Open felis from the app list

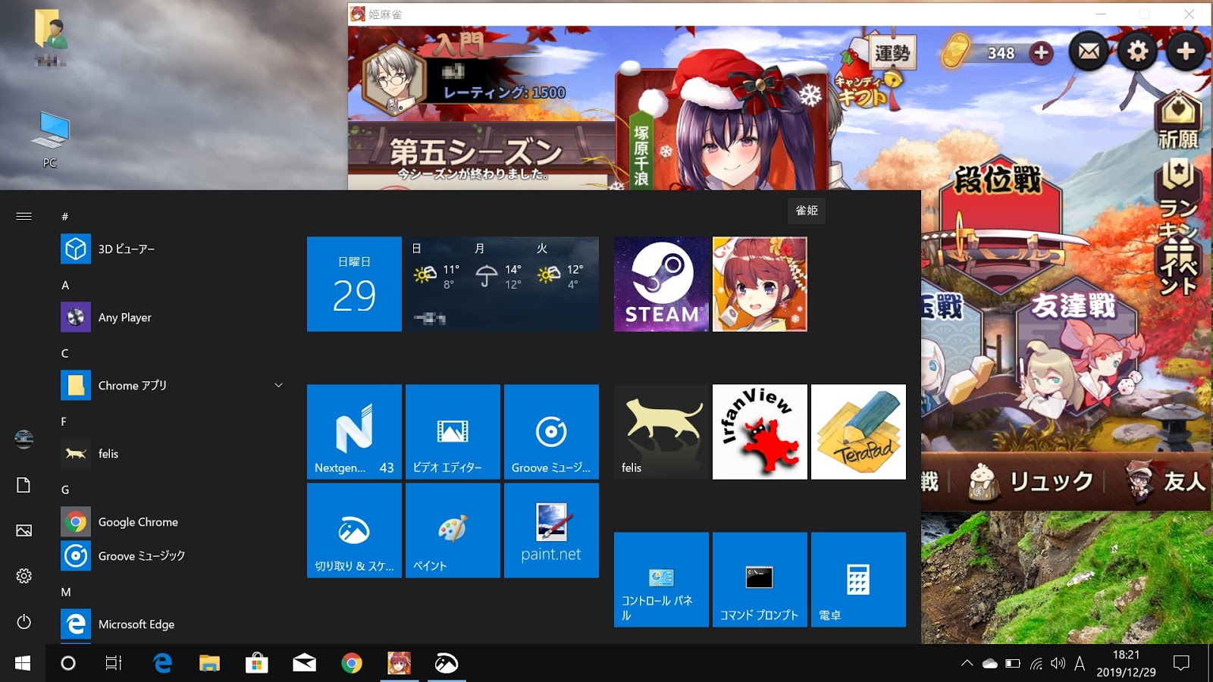[x=174, y=453]
